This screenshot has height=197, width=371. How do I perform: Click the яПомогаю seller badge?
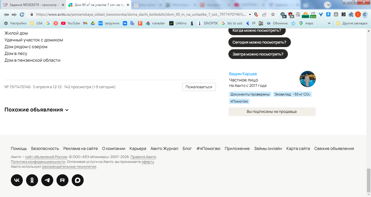click(x=239, y=101)
